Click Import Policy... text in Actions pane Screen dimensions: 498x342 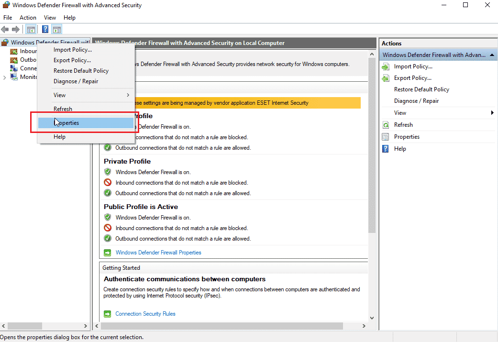[x=413, y=66]
